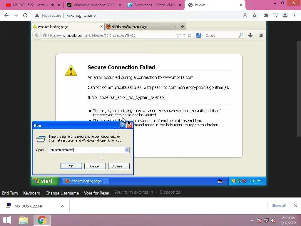Select Firefox Problem loading page tab
301x226 pixels.
[x=68, y=27]
